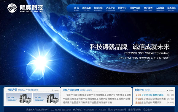Click MORE arrow in news center panel
The height and width of the screenshot is (112, 178).
point(170,90)
